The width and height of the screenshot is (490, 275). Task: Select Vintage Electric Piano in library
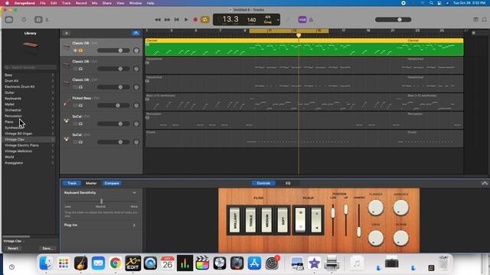(30, 145)
